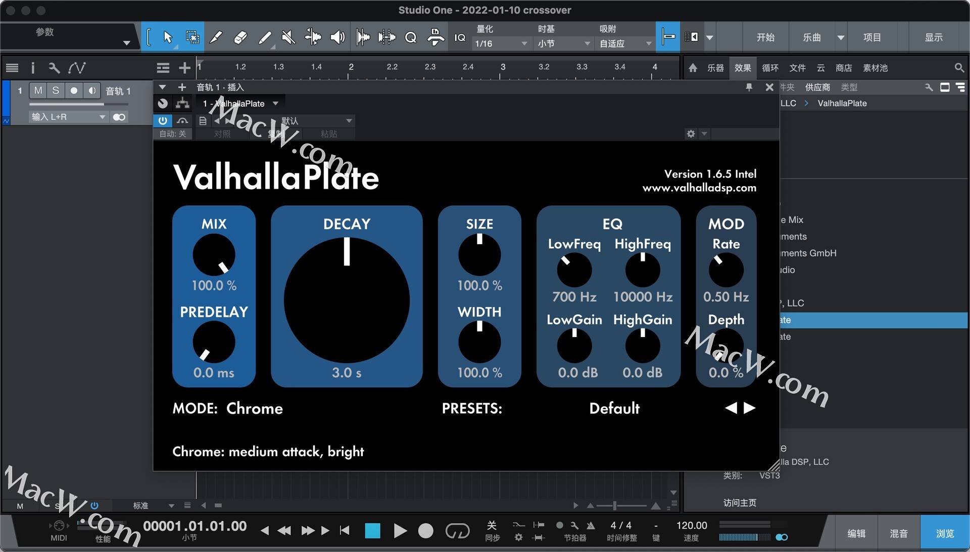
Task: Select next preset with right arrow
Action: pos(750,408)
